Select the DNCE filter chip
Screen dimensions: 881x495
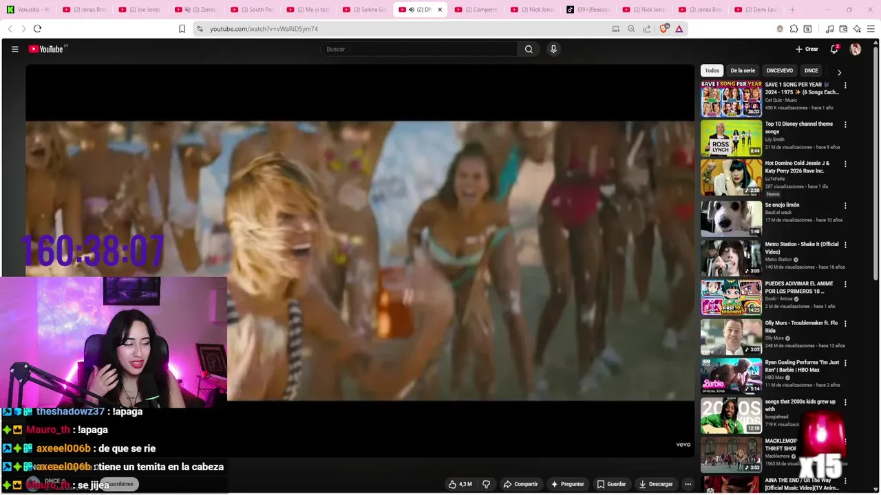click(x=811, y=71)
